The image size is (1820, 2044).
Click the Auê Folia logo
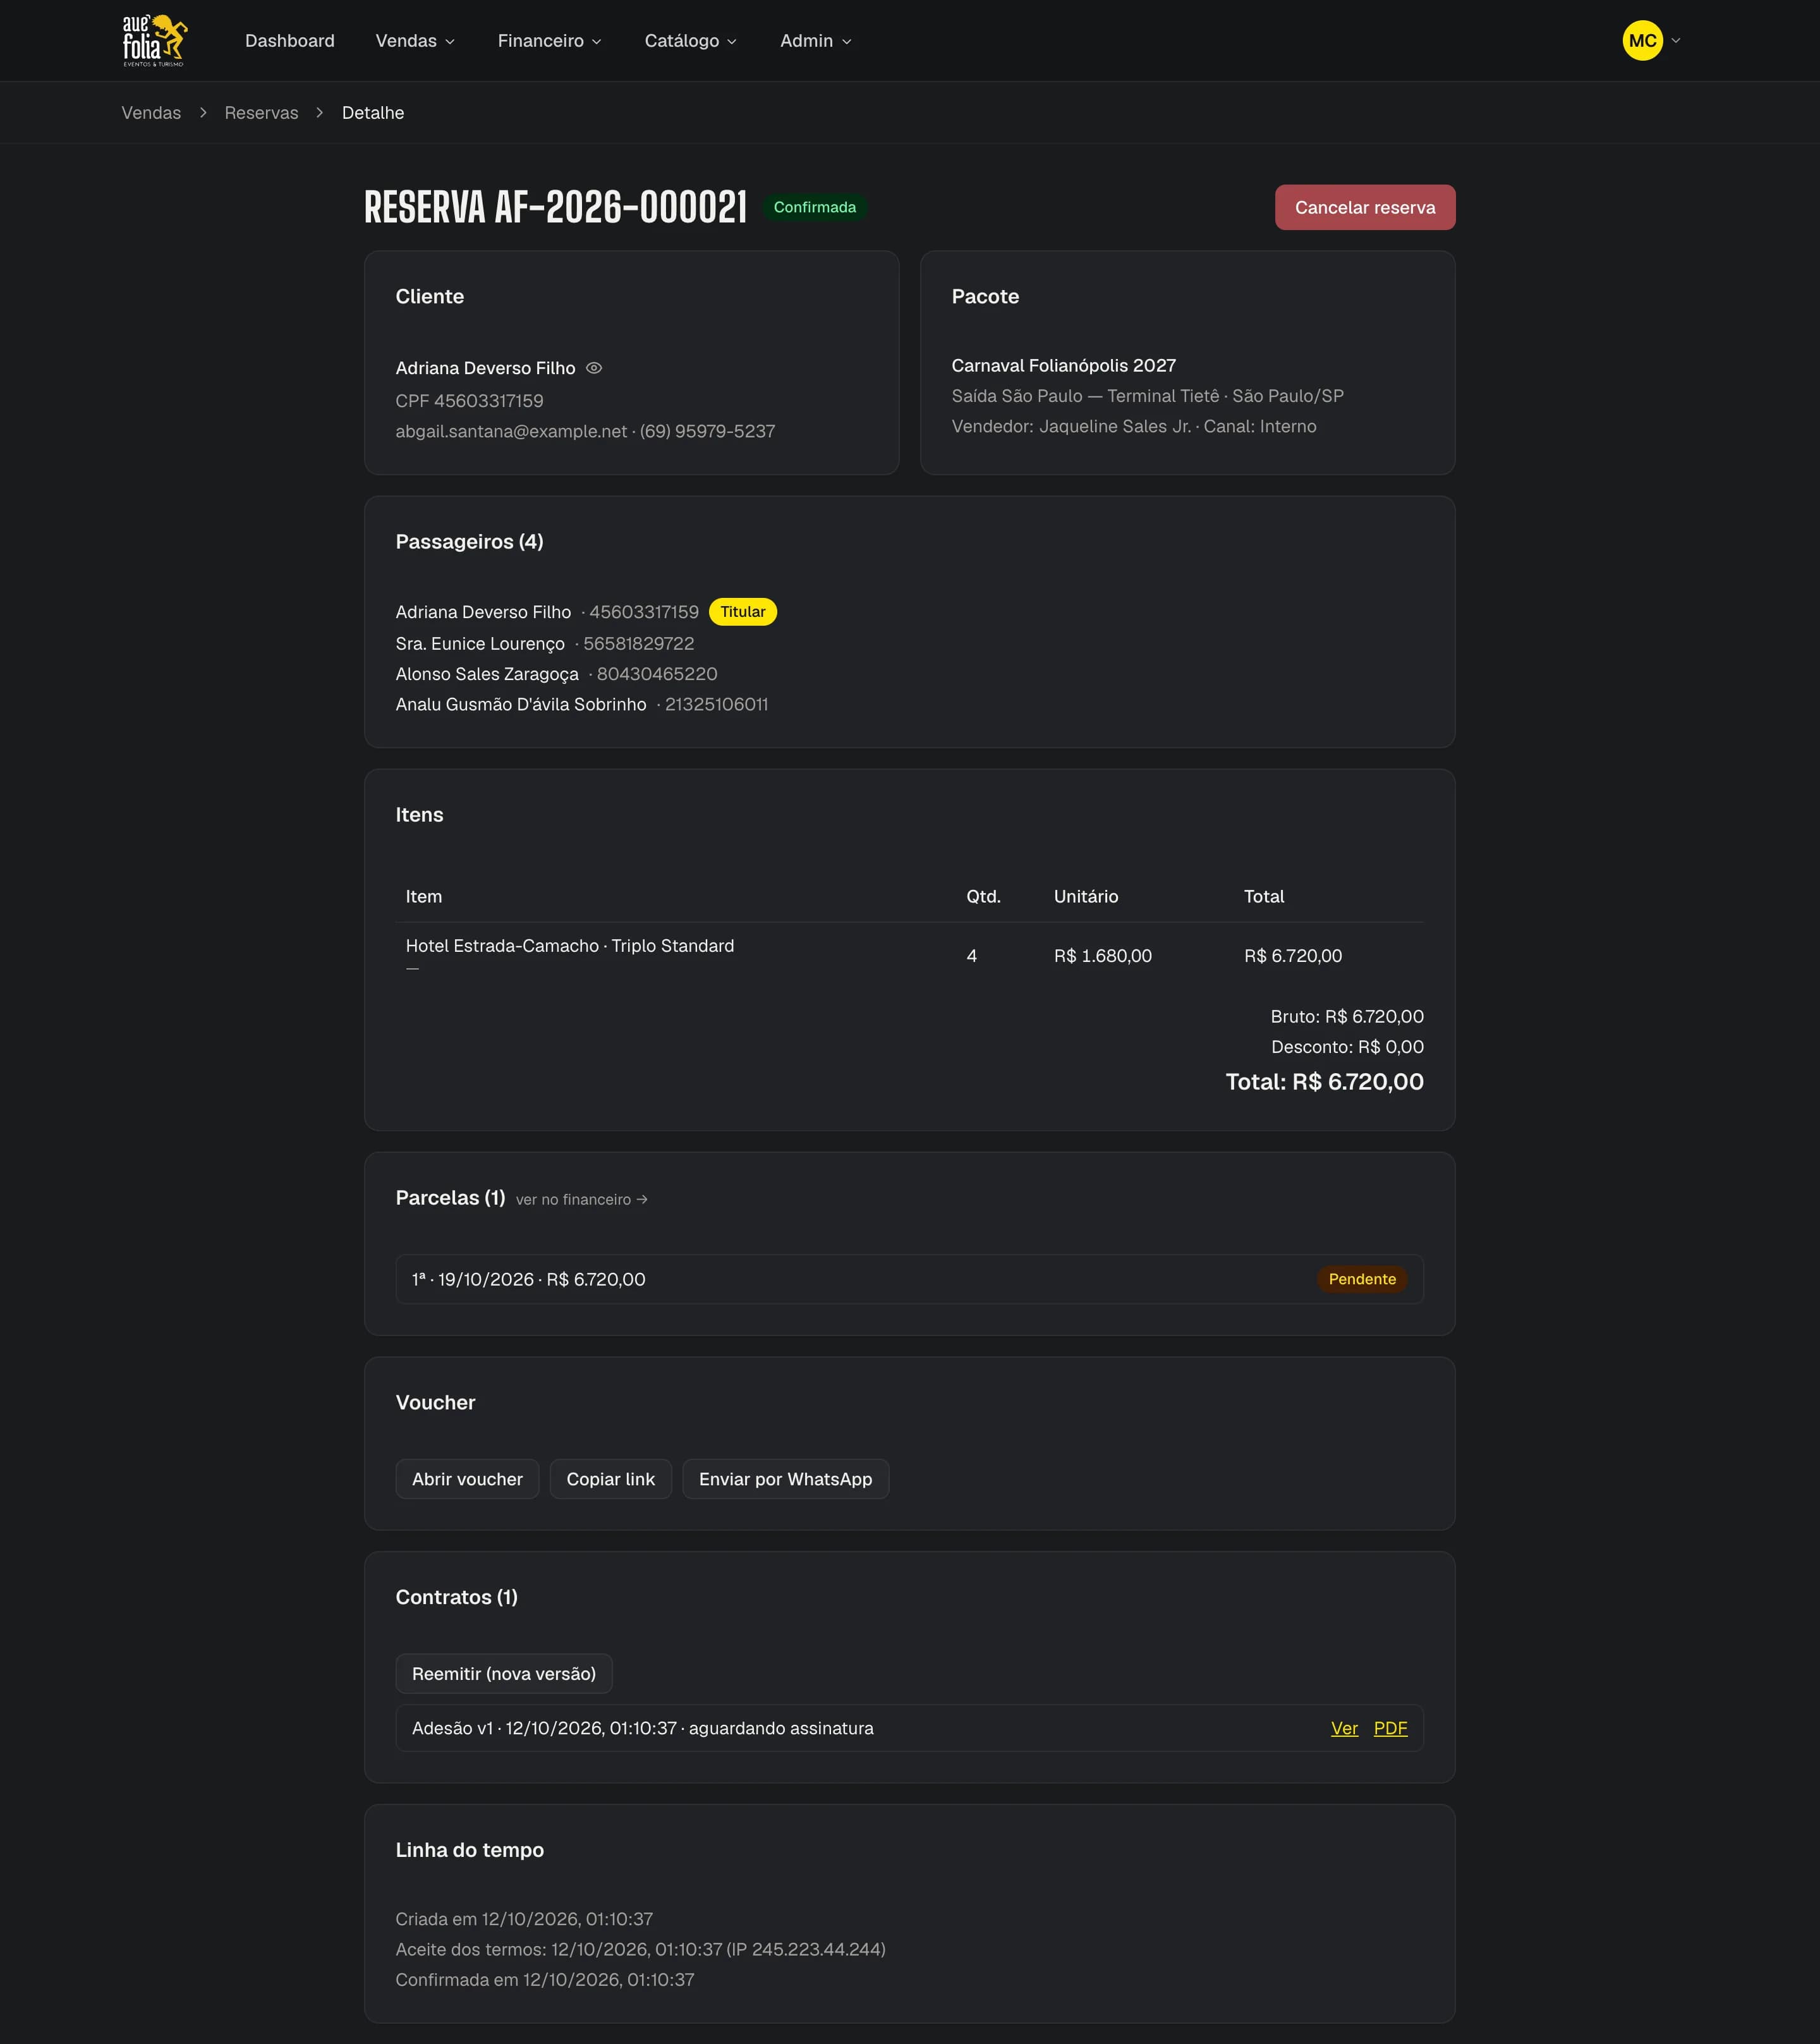tap(155, 41)
